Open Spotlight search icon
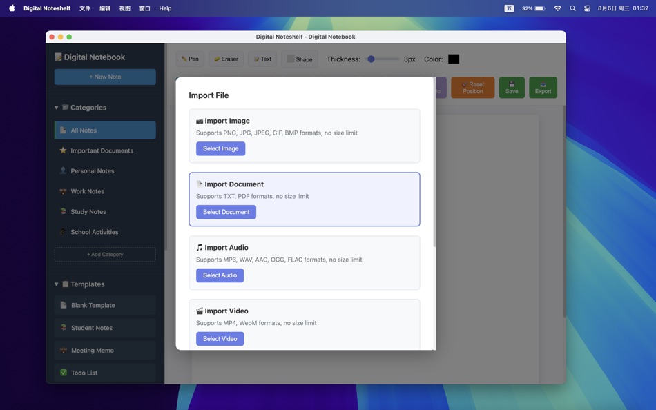The height and width of the screenshot is (410, 656). pyautogui.click(x=572, y=8)
